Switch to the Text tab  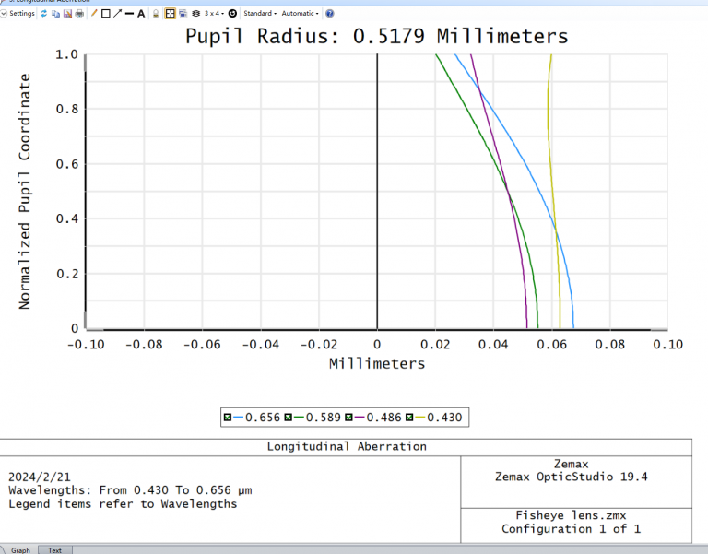(x=54, y=550)
